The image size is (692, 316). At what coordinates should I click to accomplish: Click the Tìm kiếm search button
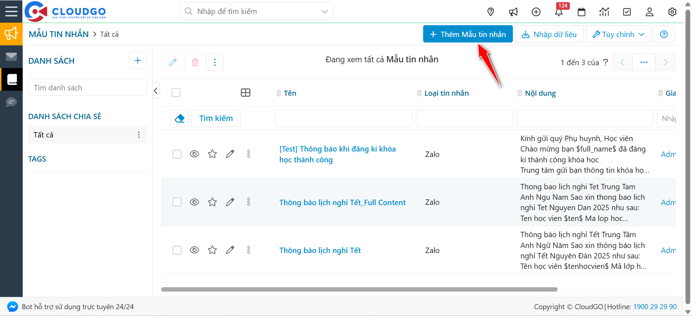click(216, 118)
